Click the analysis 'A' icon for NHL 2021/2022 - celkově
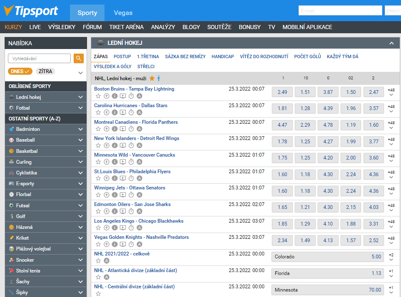 (107, 260)
